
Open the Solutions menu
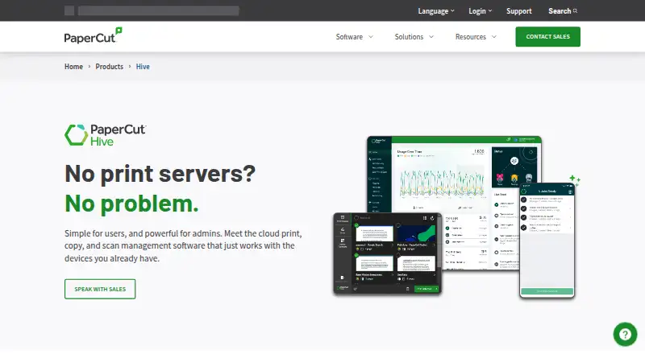pyautogui.click(x=414, y=36)
